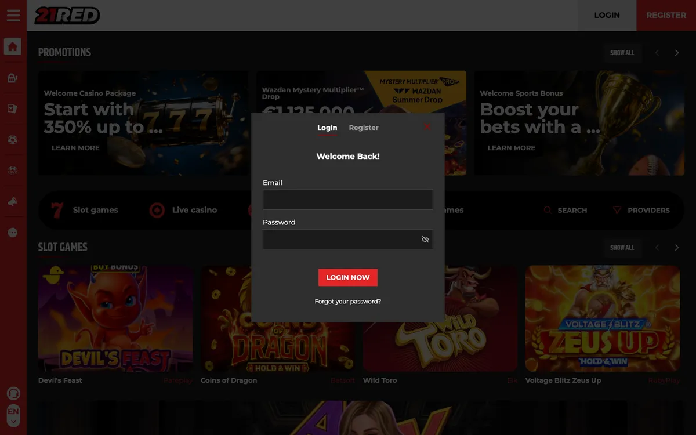Click LEARN MORE on Welcome Sports Bonus
Screen dimensions: 696x435
pos(512,148)
